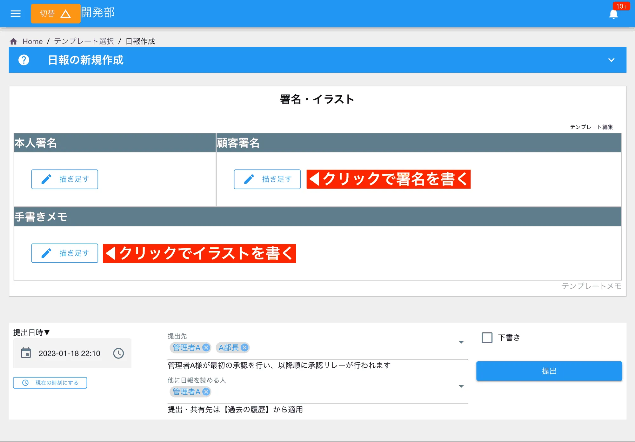Image resolution: width=635 pixels, height=442 pixels.
Task: Click 描き足す pencil under 手書きメモ
Action: click(64, 253)
